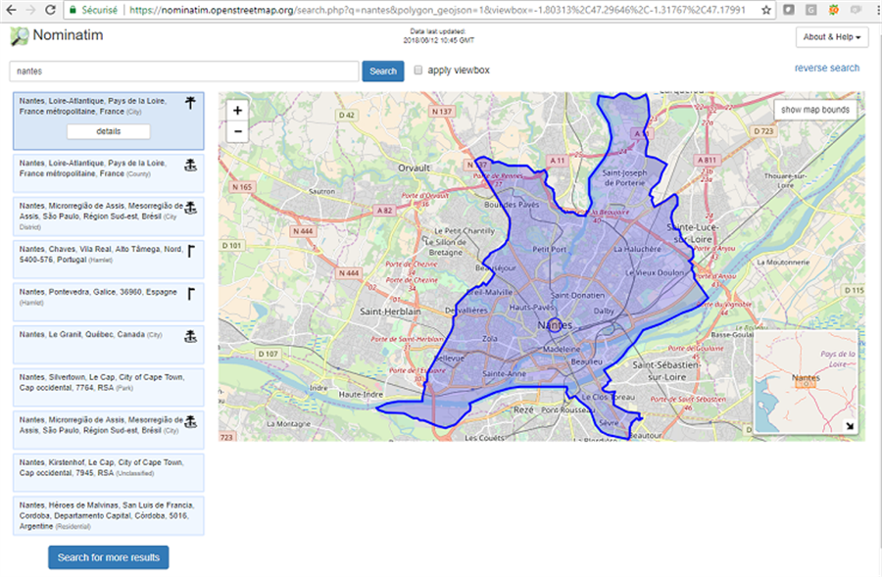Click show map bounds

tap(815, 110)
